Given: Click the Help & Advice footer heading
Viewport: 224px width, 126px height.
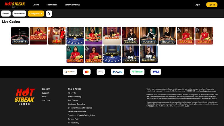Looking at the screenshot, I should click(74, 89).
